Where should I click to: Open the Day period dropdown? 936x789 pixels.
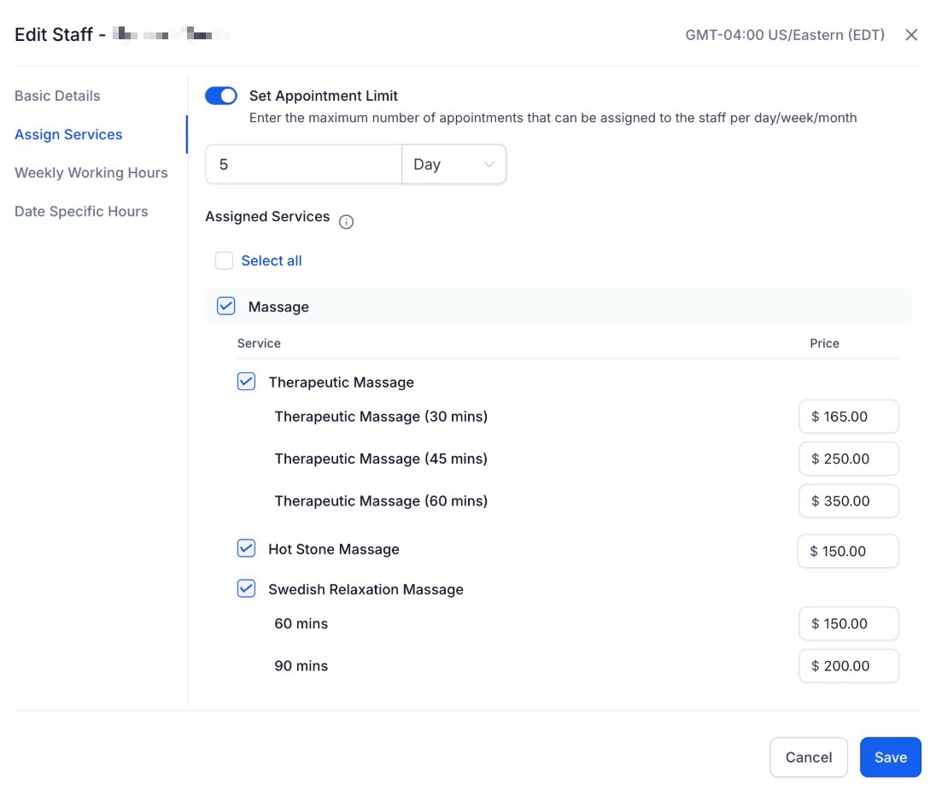pos(453,164)
